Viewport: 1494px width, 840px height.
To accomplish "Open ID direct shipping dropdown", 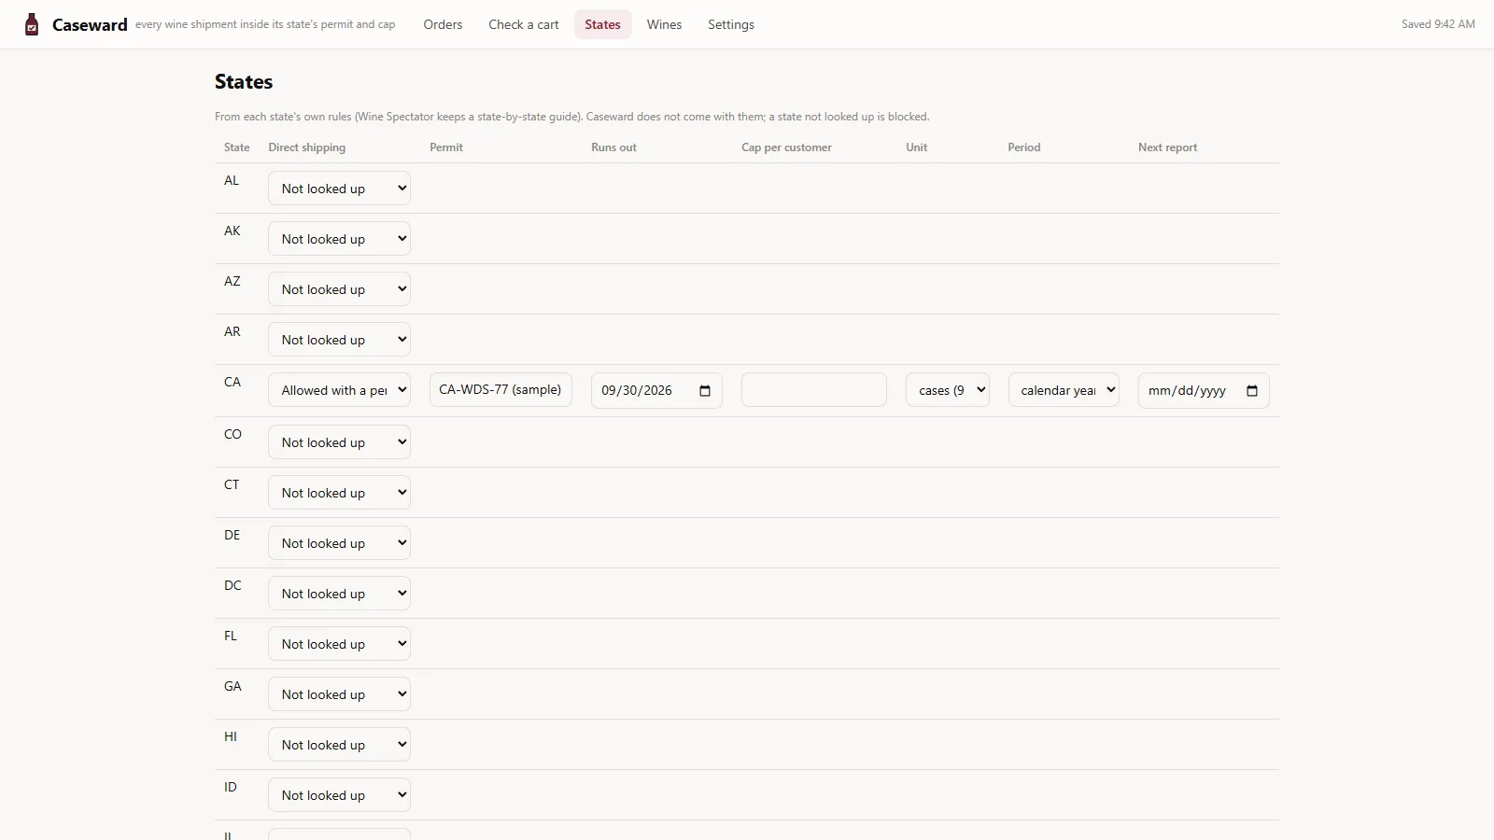I will (339, 795).
